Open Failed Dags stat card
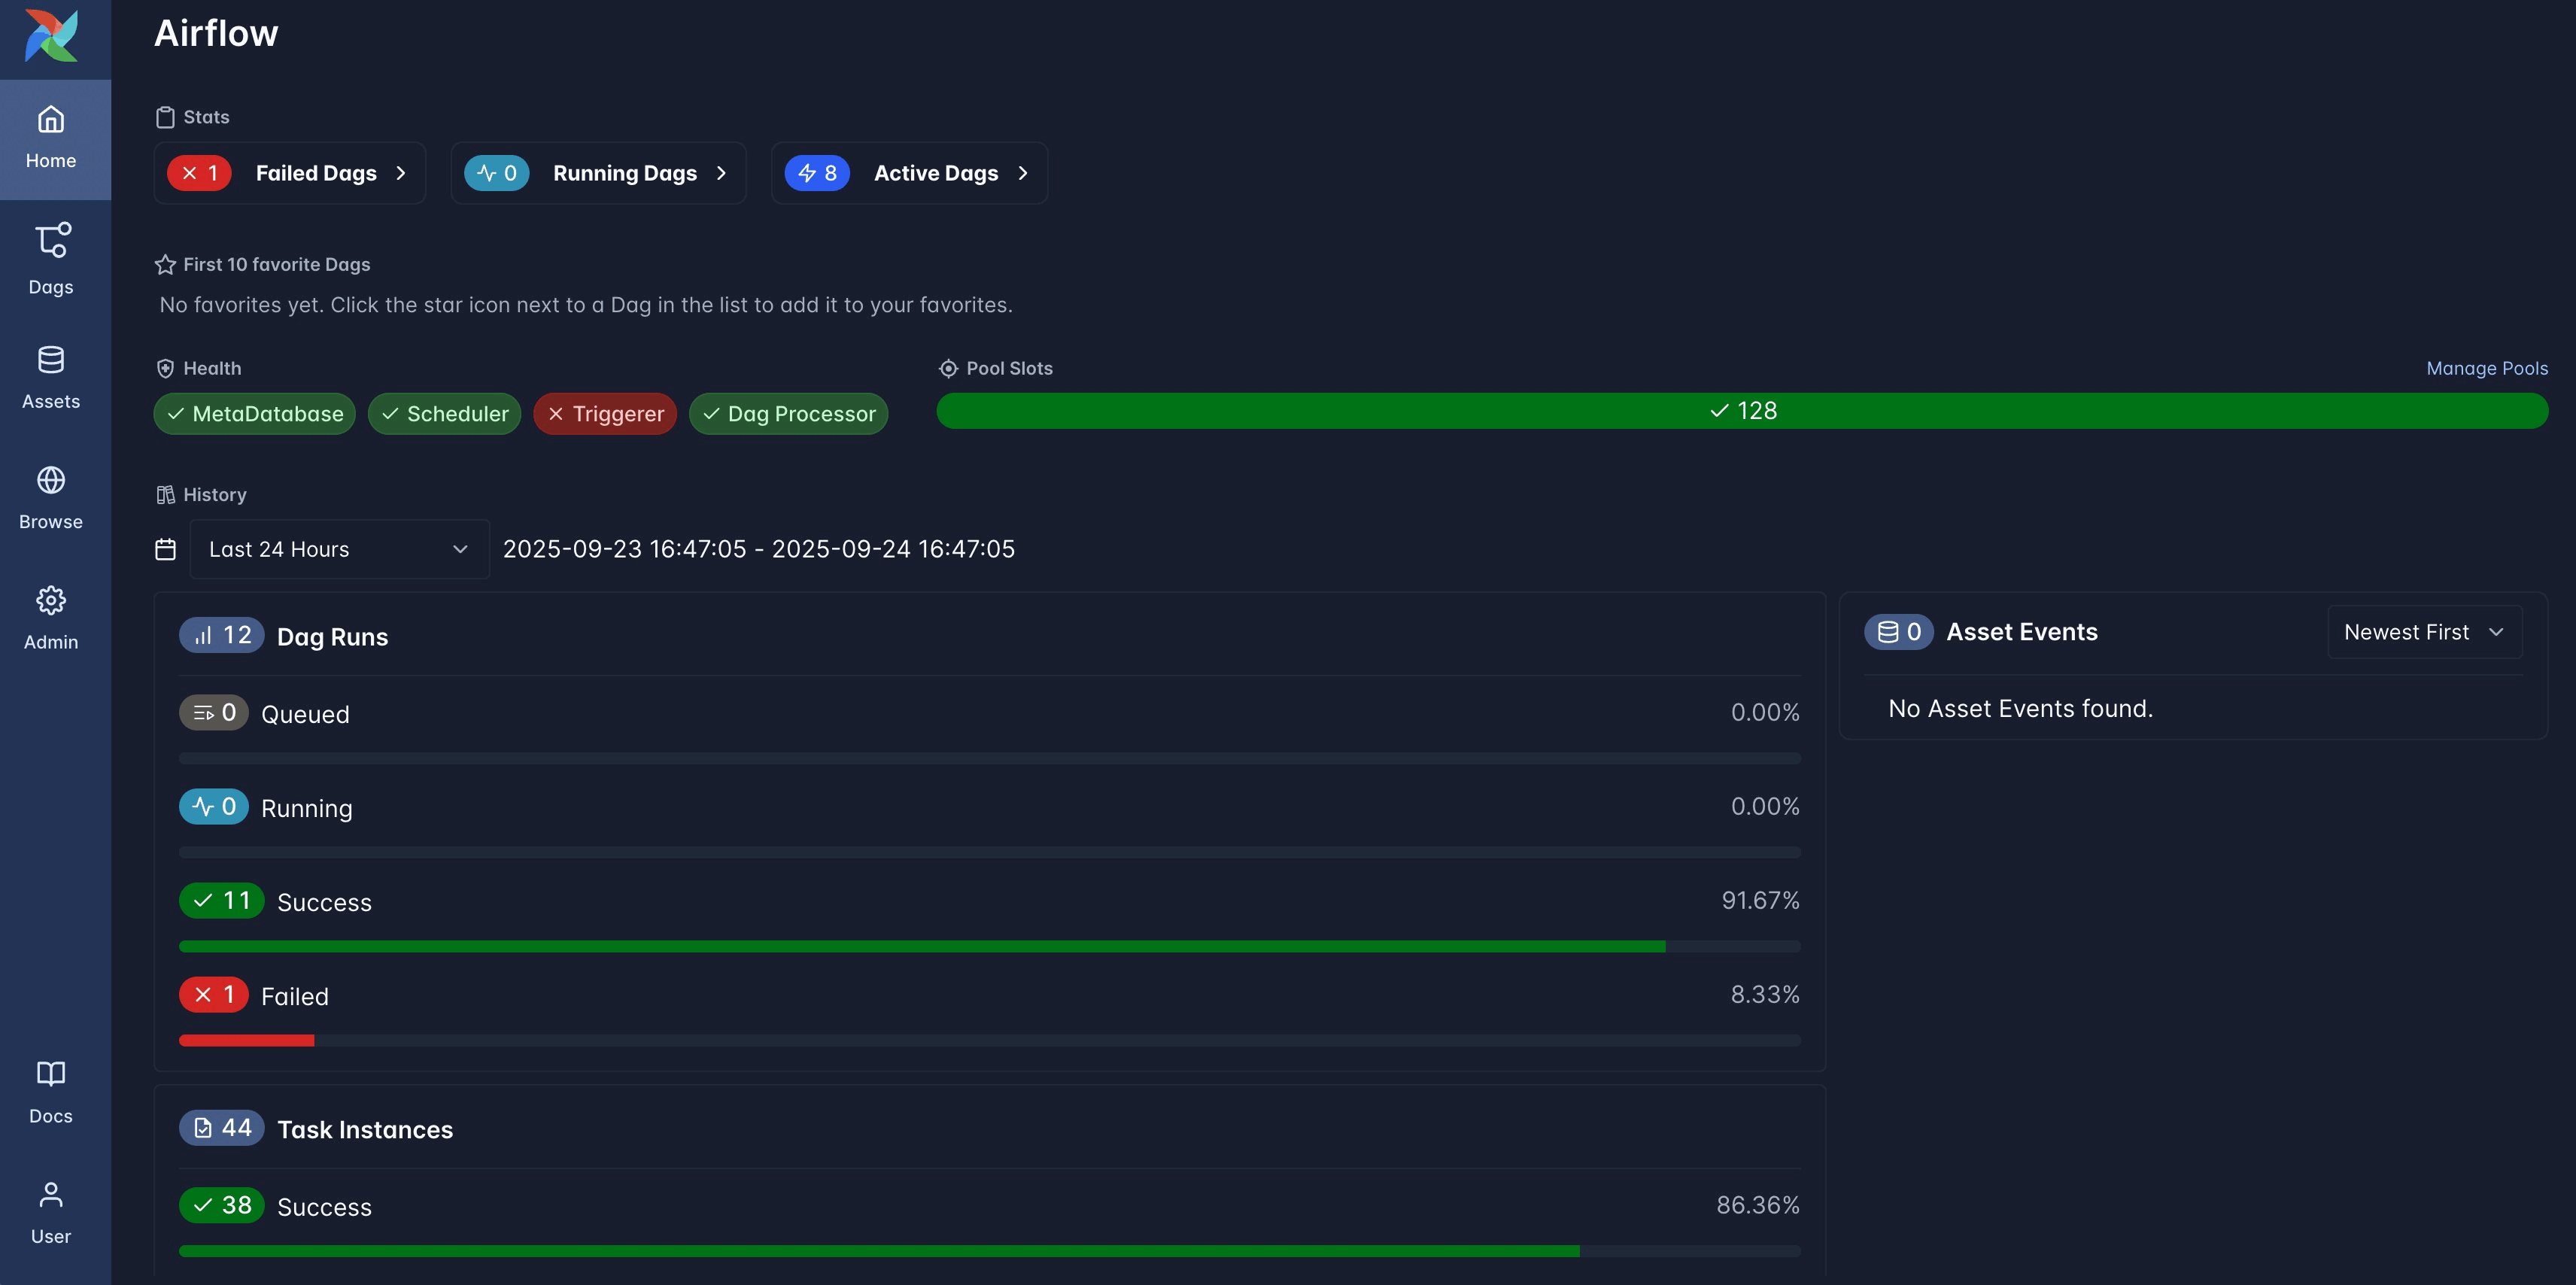This screenshot has width=2576, height=1285. point(289,173)
